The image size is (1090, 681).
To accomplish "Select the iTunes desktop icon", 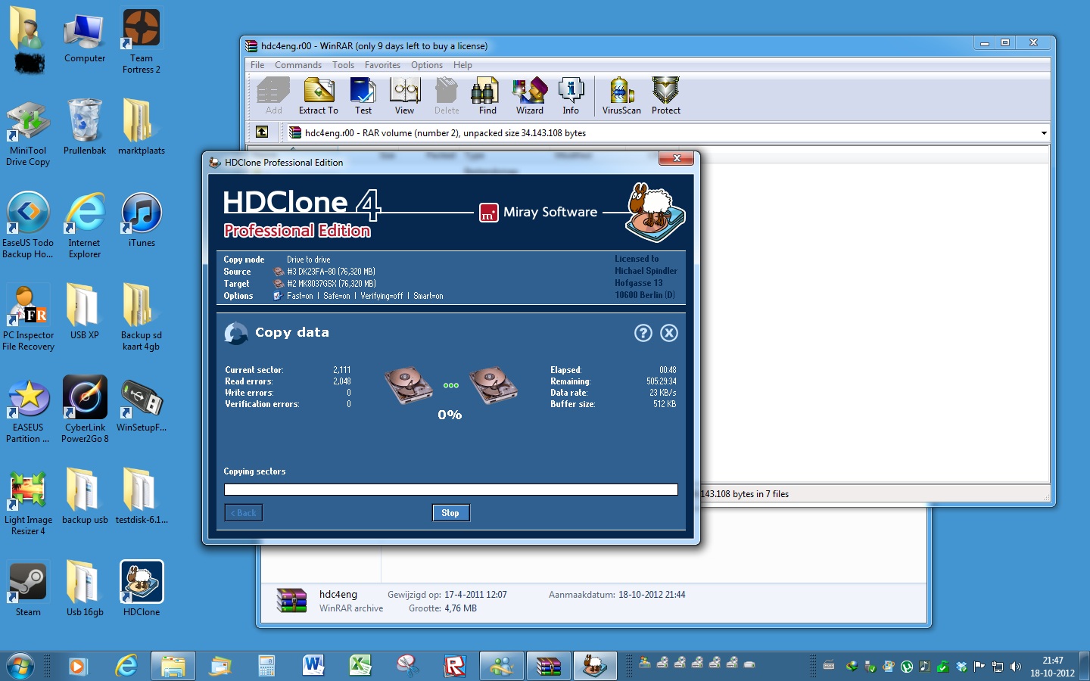I will (142, 220).
